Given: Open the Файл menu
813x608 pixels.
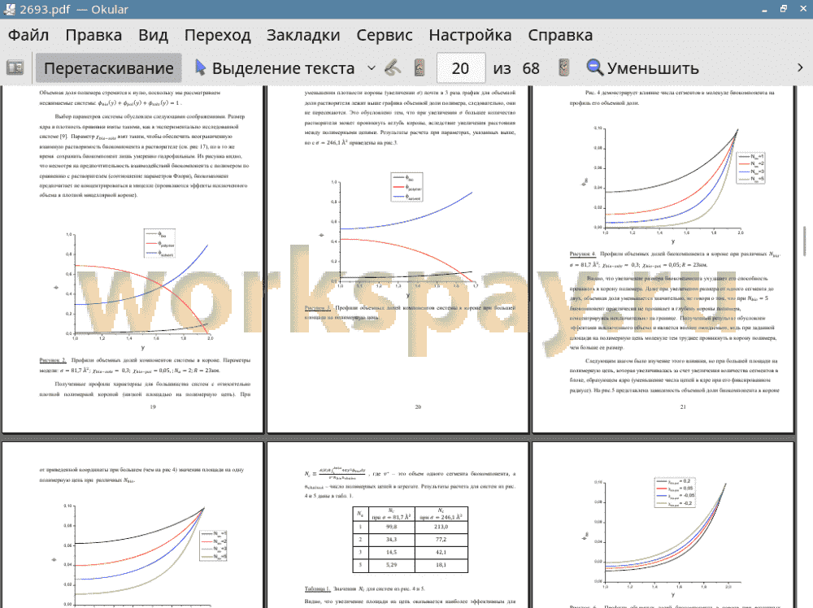Looking at the screenshot, I should 28,35.
